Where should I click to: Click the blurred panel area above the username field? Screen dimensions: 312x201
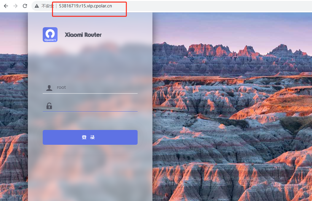(90, 64)
